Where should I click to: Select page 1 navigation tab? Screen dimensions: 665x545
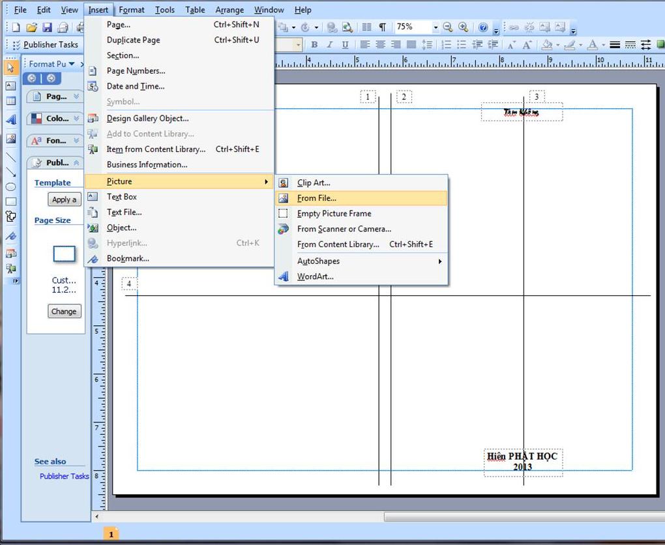tap(111, 534)
